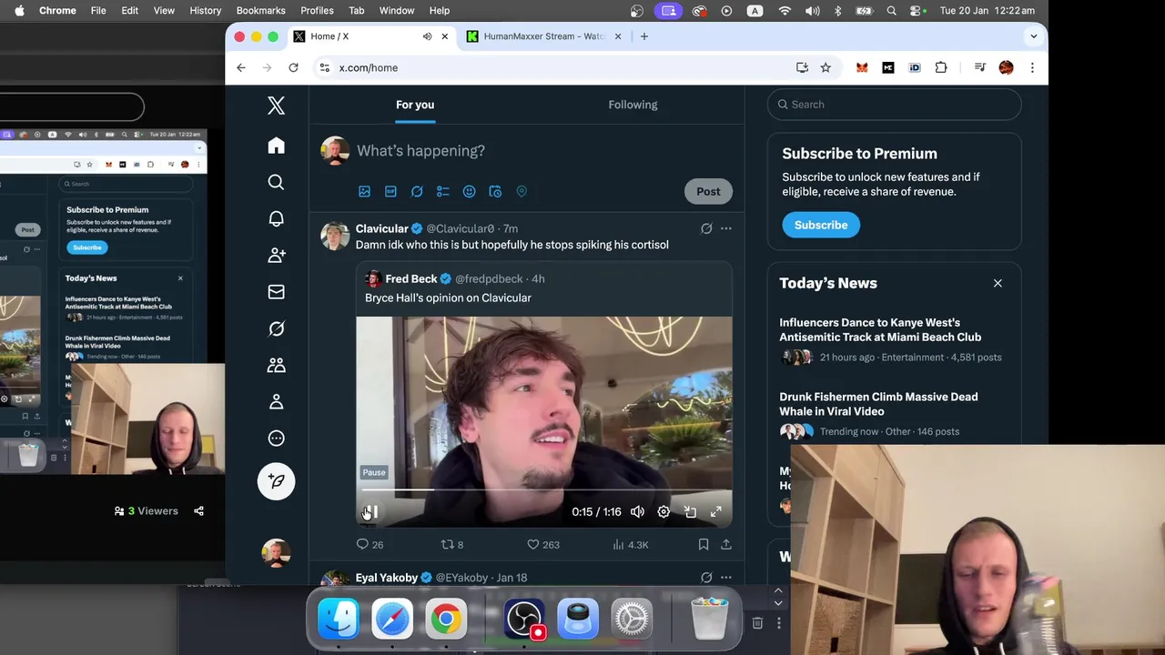Click the Subscribe button for Premium
The width and height of the screenshot is (1165, 655).
point(821,225)
